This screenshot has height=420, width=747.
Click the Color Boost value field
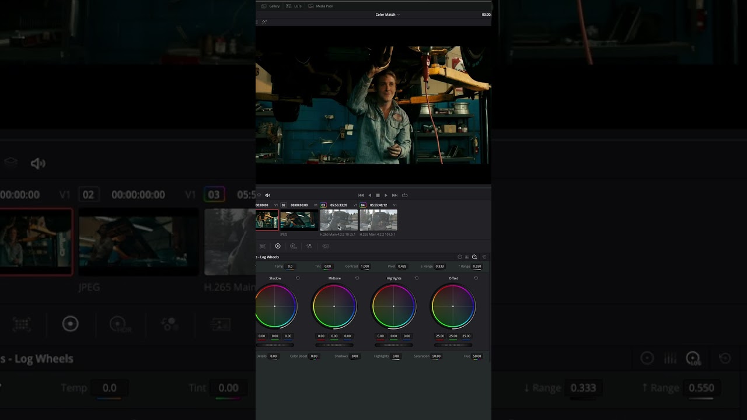[x=314, y=356]
